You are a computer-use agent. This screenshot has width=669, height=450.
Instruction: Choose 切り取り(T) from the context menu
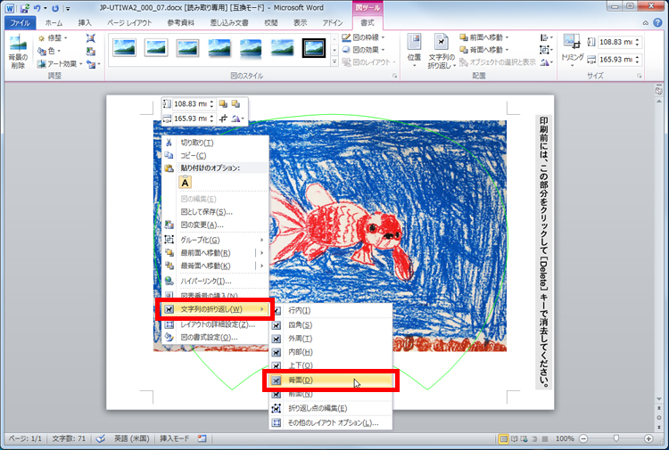[x=215, y=143]
